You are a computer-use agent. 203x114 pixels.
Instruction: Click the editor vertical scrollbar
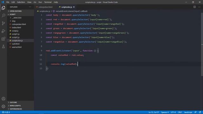[202, 44]
